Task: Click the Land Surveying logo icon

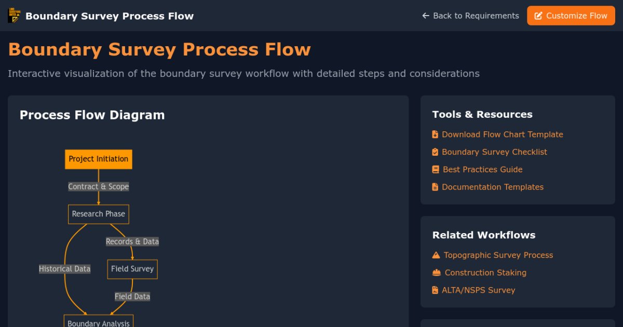Action: (x=13, y=16)
